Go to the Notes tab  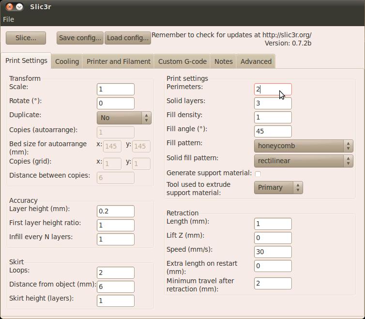click(224, 61)
